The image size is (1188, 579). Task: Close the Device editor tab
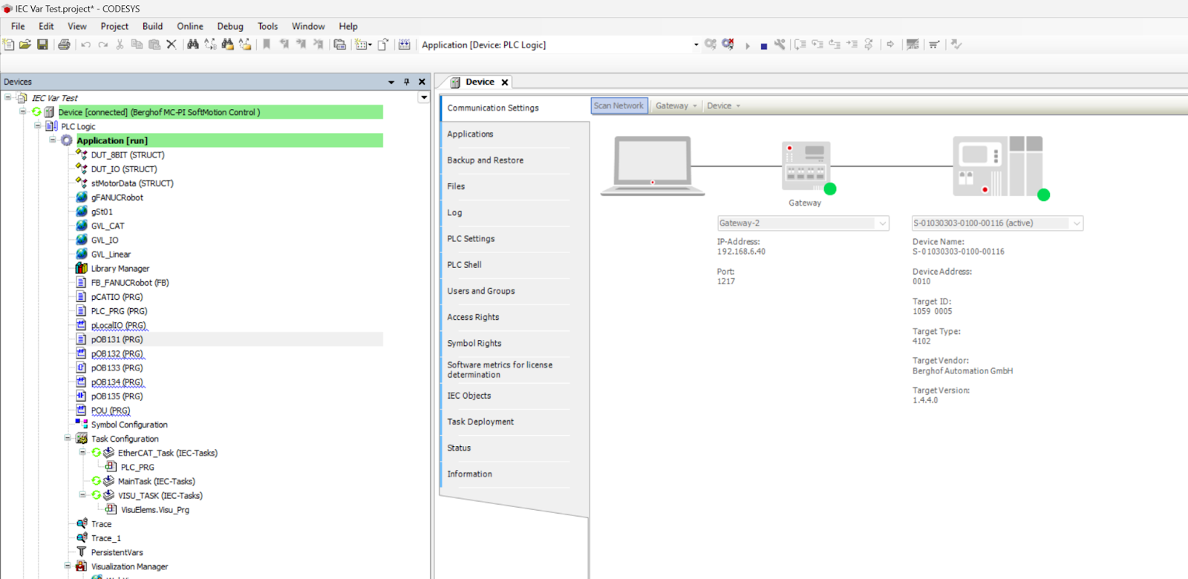point(505,82)
